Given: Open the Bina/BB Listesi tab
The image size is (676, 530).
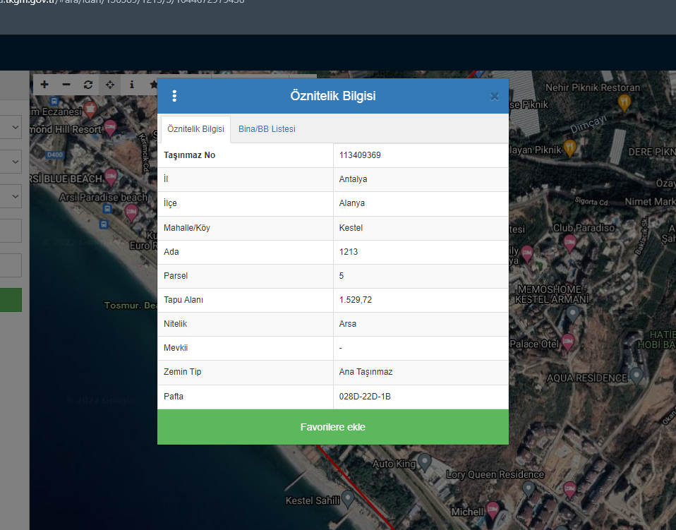Looking at the screenshot, I should 267,129.
